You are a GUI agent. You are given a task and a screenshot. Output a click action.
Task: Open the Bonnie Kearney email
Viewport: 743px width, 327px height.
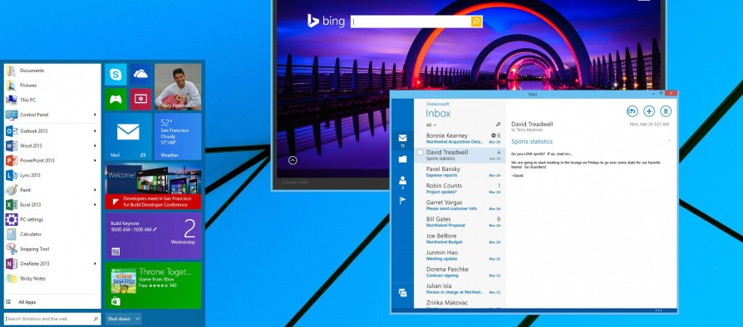(x=460, y=138)
